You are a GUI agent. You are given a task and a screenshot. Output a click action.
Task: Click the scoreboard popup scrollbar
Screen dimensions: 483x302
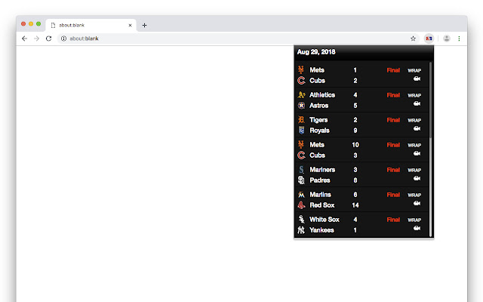point(431,149)
